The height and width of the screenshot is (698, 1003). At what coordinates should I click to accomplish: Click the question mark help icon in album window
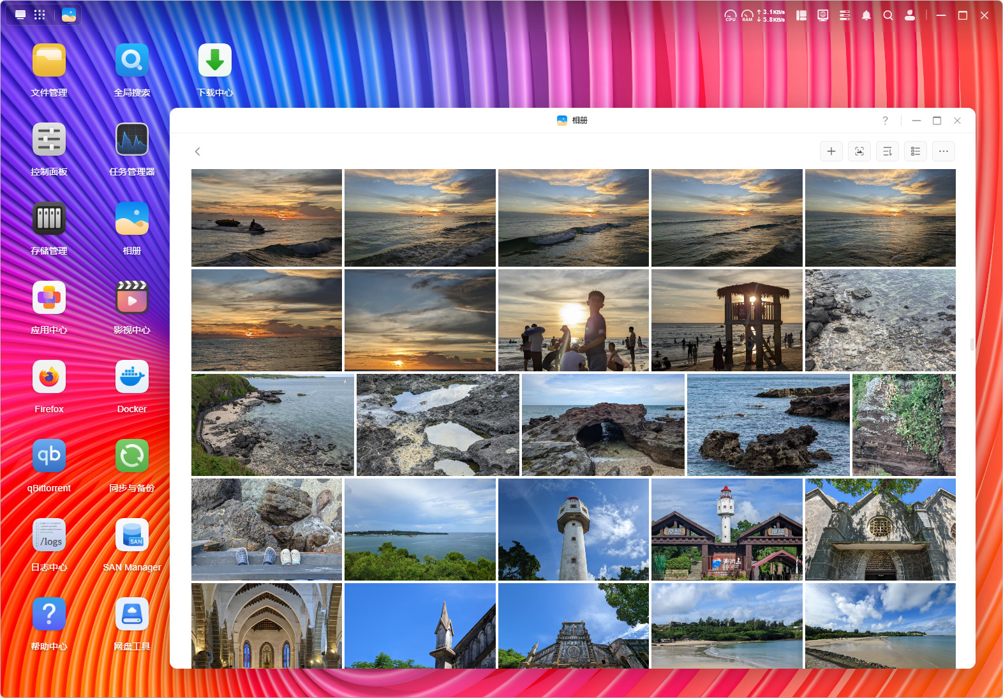click(885, 121)
